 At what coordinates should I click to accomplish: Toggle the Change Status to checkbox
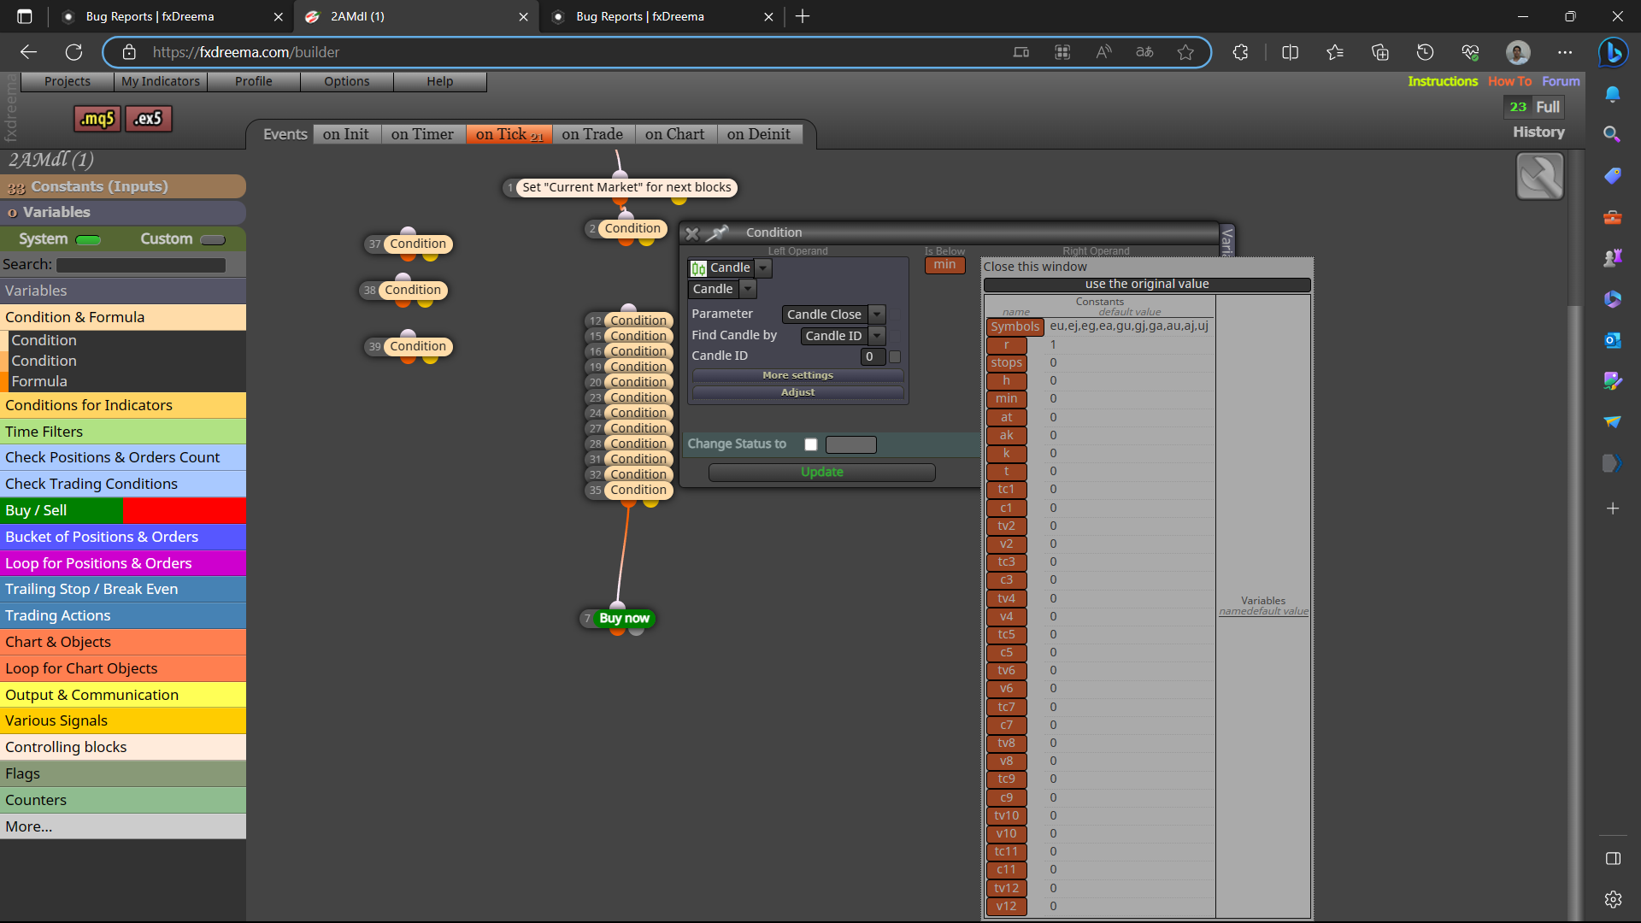tap(810, 444)
